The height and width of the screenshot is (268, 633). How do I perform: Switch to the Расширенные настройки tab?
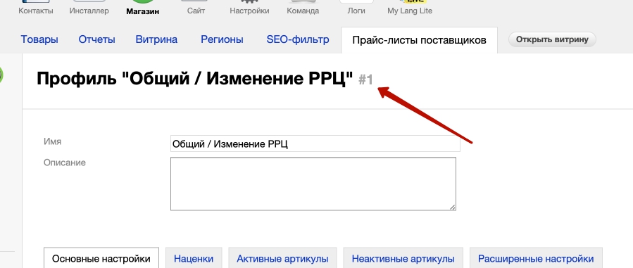point(536,258)
